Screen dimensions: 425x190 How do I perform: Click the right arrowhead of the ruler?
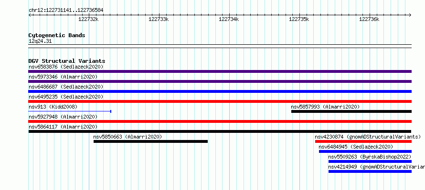(410, 15)
